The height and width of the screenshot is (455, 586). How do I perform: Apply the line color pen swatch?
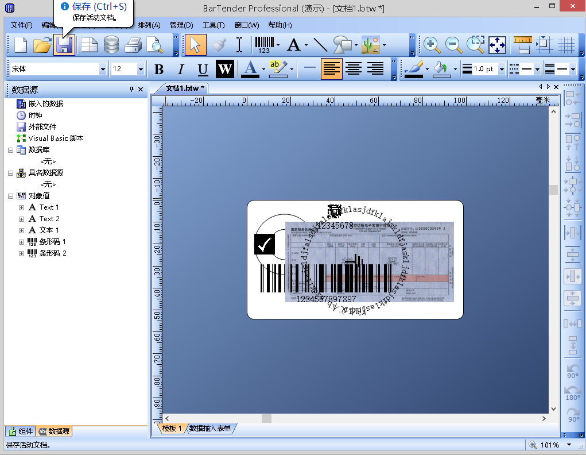click(x=414, y=69)
